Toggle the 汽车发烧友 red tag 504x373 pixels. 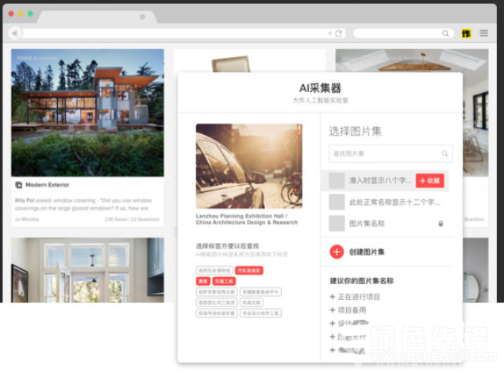pos(248,271)
